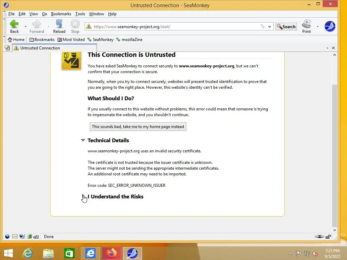This screenshot has width=347, height=260.
Task: Print the page with Print button
Action: point(306,26)
